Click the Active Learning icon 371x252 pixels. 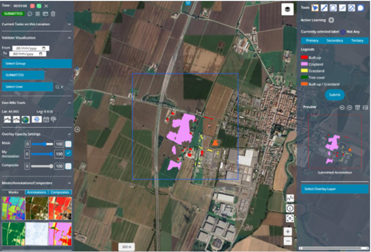click(x=332, y=20)
